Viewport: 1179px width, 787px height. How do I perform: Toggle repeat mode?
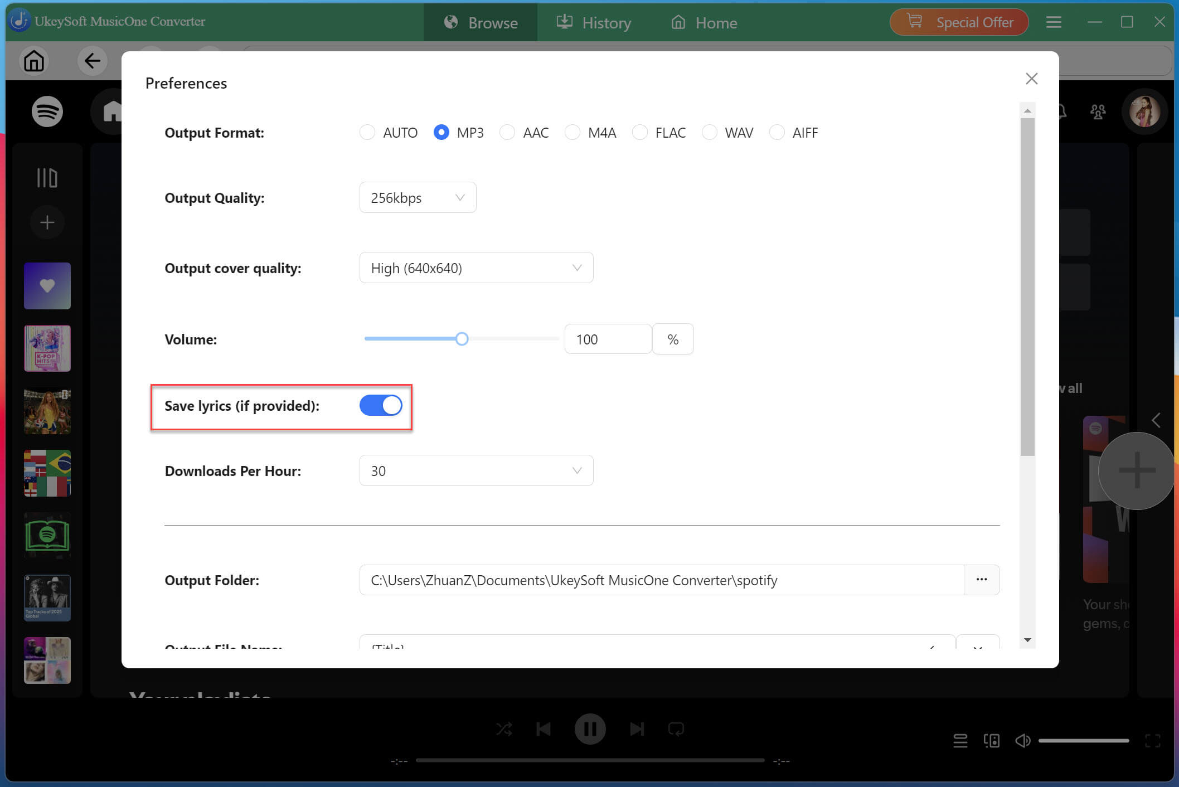[x=676, y=729]
